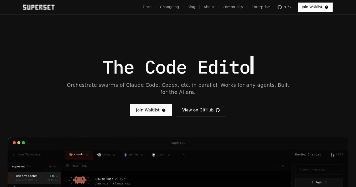Click the Claude spark icon on the claude tab
Viewport: 356px width, 187px height.
tap(71, 154)
